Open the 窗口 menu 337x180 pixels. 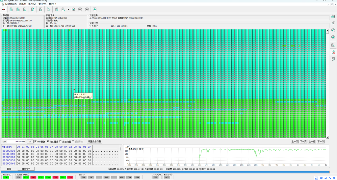tap(42, 4)
